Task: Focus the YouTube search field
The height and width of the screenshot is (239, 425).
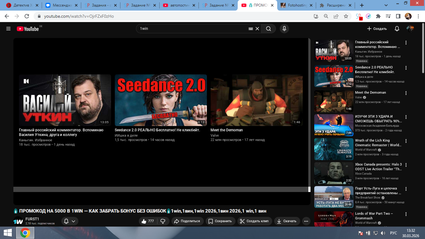Action: pyautogui.click(x=192, y=29)
